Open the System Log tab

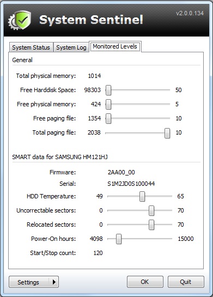point(71,47)
